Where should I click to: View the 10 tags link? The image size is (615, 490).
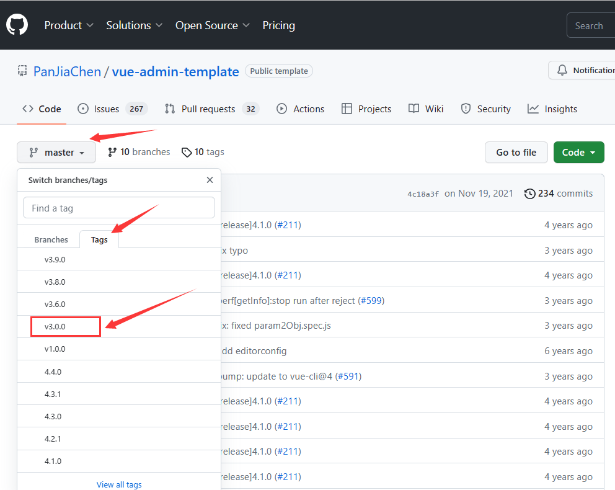tap(203, 152)
